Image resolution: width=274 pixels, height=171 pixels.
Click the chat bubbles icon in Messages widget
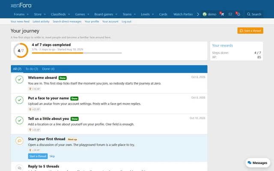[x=249, y=163]
